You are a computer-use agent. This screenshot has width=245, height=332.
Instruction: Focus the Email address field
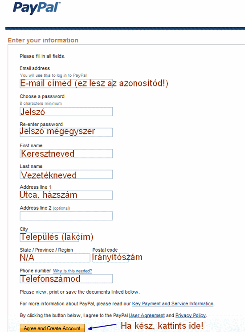[x=66, y=83]
